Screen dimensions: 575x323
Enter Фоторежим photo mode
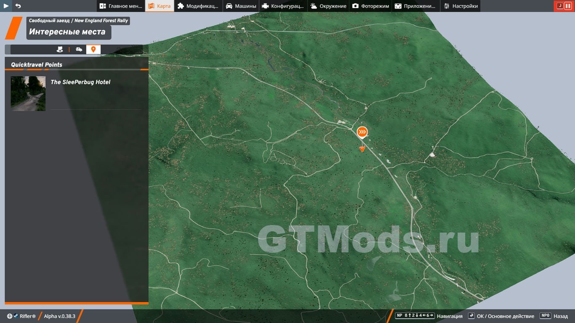tap(370, 6)
